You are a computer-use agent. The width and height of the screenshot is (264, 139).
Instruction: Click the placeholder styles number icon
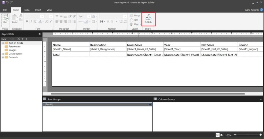(102, 22)
